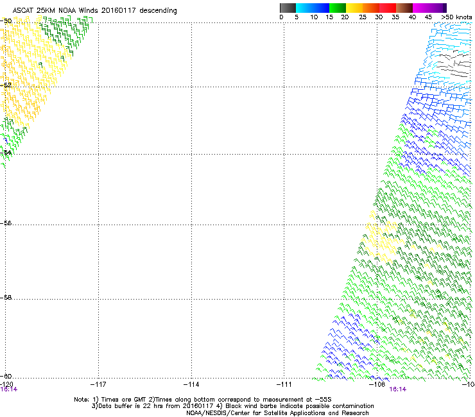Click the yellow 20-25 knots legend segment
Image resolution: width=475 pixels, height=417 pixels.
tap(354, 8)
